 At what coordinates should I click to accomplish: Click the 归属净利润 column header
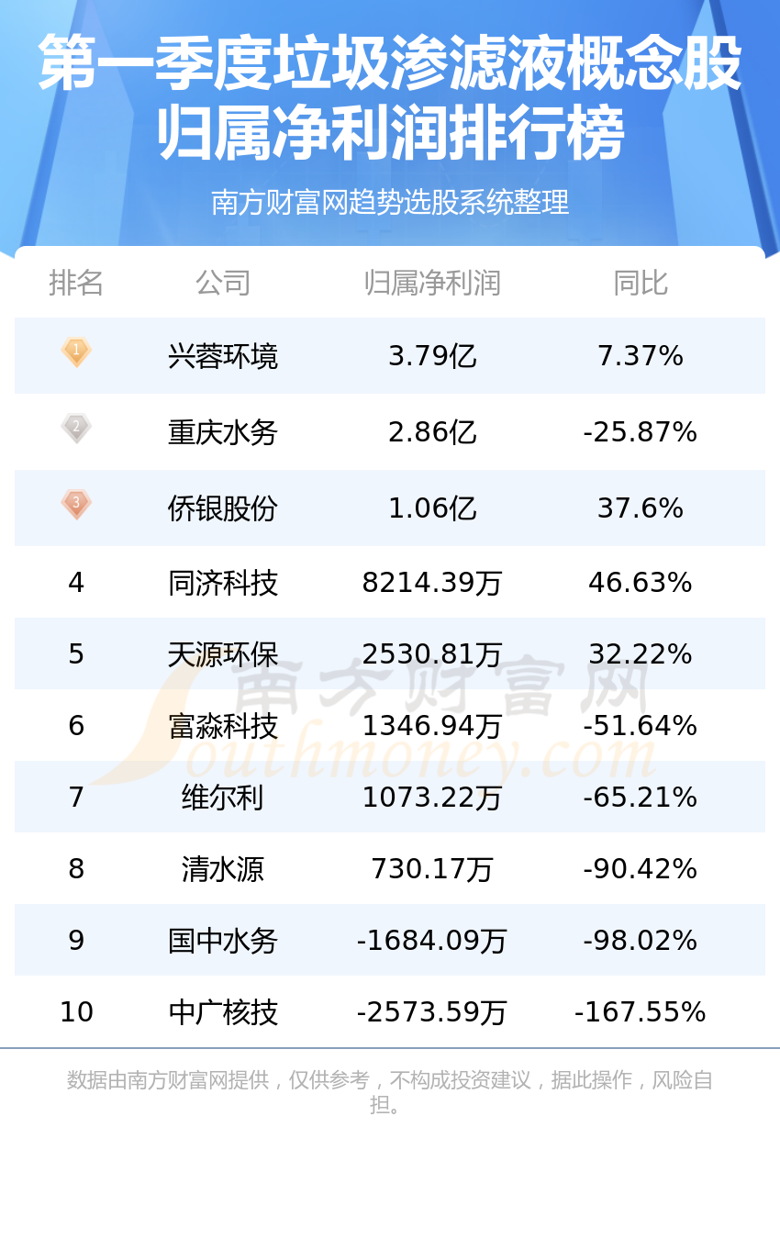pos(432,283)
